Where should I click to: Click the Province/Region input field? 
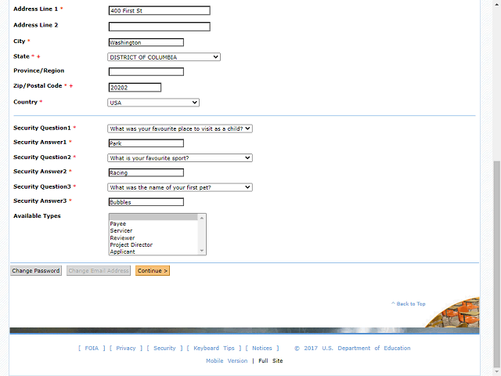coord(146,71)
